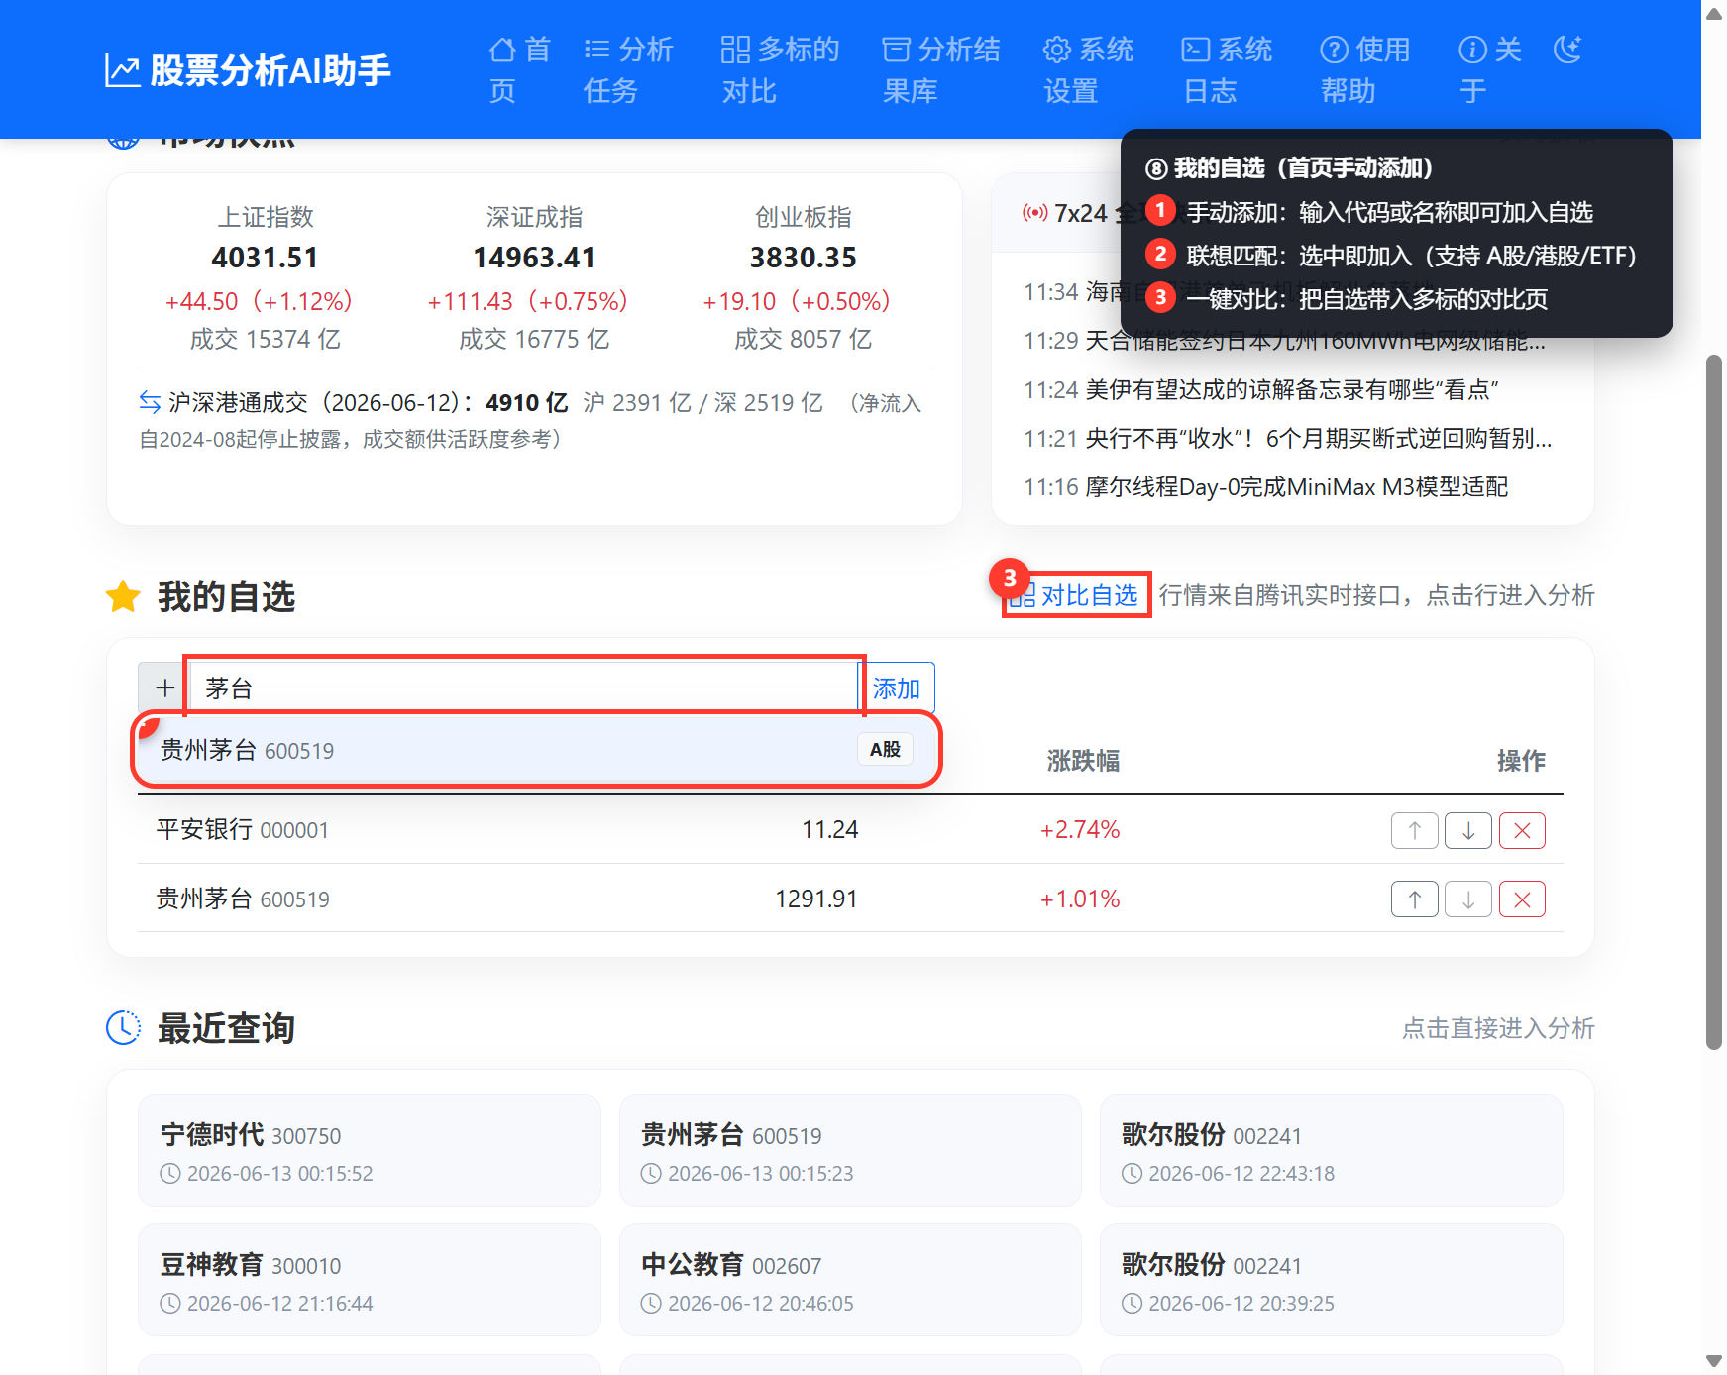Image resolution: width=1727 pixels, height=1375 pixels.
Task: Click 操作 column header
Action: pos(1521,761)
